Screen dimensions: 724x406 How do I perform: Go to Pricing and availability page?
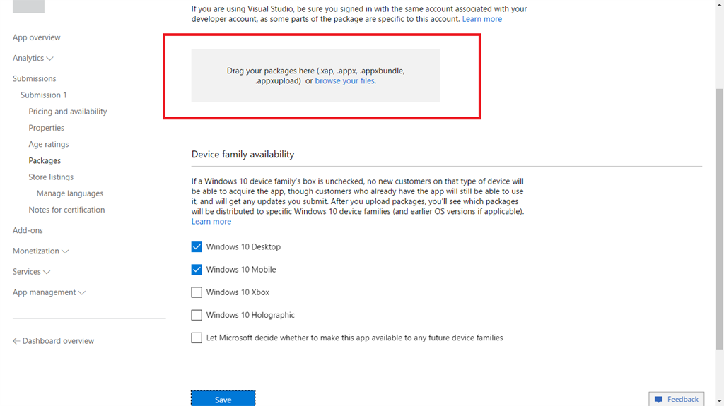pyautogui.click(x=68, y=112)
